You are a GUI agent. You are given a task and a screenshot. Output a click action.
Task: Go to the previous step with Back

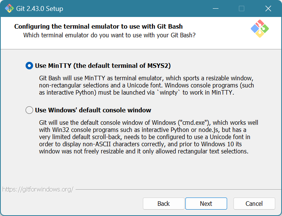coord(164,204)
